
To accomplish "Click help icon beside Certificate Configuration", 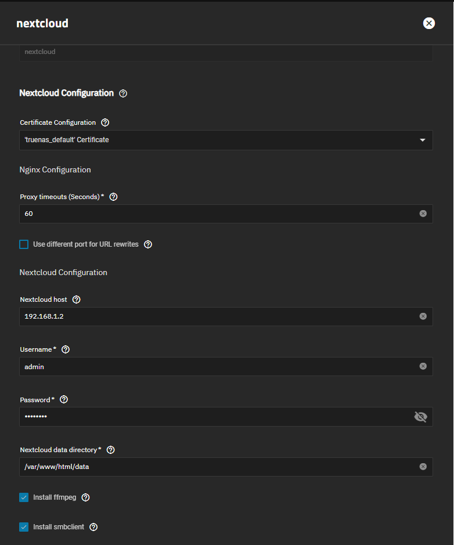I will click(105, 122).
